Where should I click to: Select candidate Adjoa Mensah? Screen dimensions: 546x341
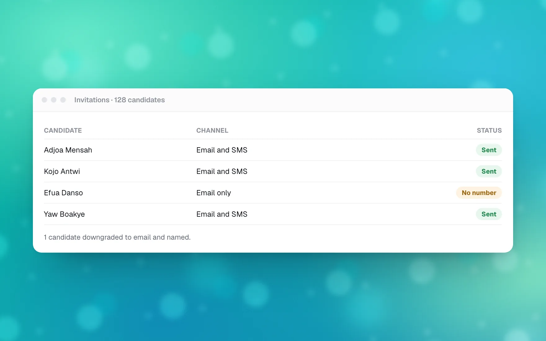click(x=68, y=150)
